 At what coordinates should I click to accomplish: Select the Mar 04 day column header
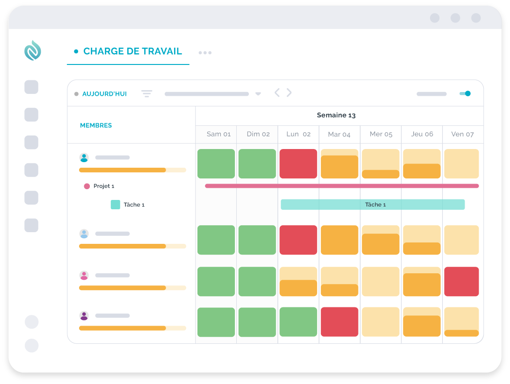(x=339, y=134)
